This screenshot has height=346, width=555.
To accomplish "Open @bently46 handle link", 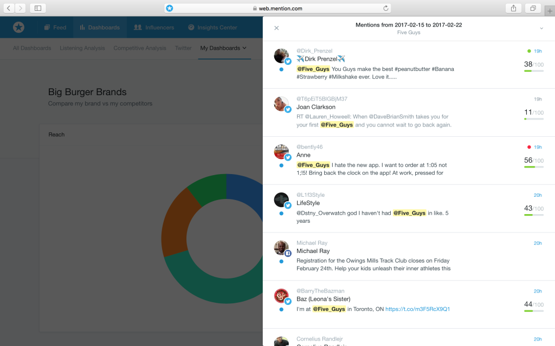I will [x=309, y=147].
